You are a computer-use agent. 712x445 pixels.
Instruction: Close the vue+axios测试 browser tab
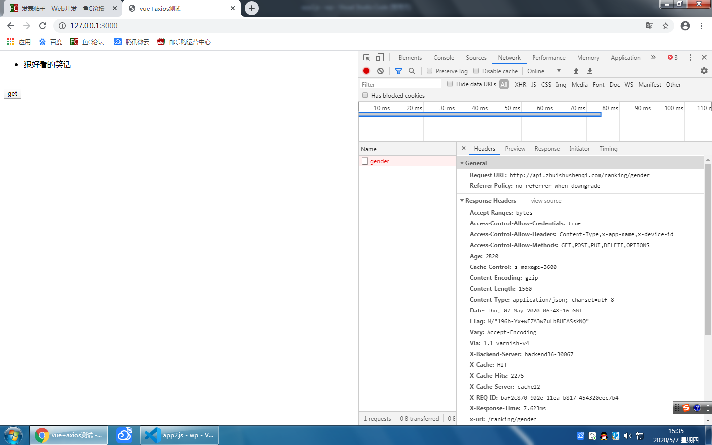click(233, 8)
